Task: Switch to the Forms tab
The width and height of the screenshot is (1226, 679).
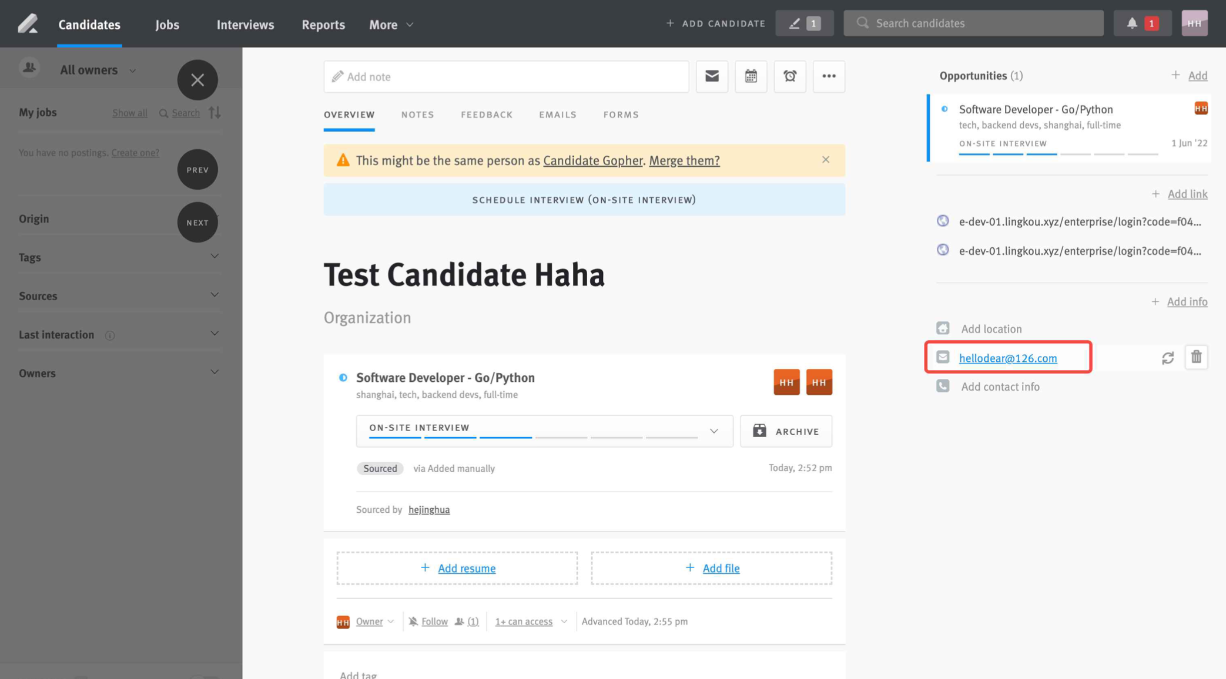Action: 621,115
